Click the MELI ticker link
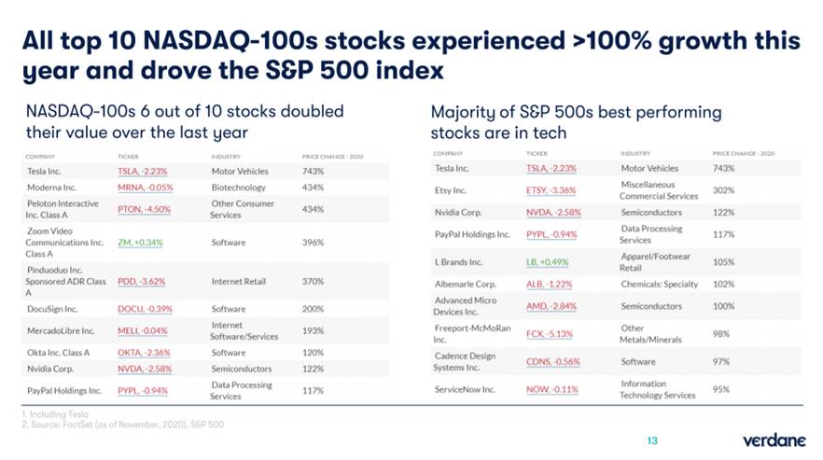823x460 pixels. click(x=143, y=330)
